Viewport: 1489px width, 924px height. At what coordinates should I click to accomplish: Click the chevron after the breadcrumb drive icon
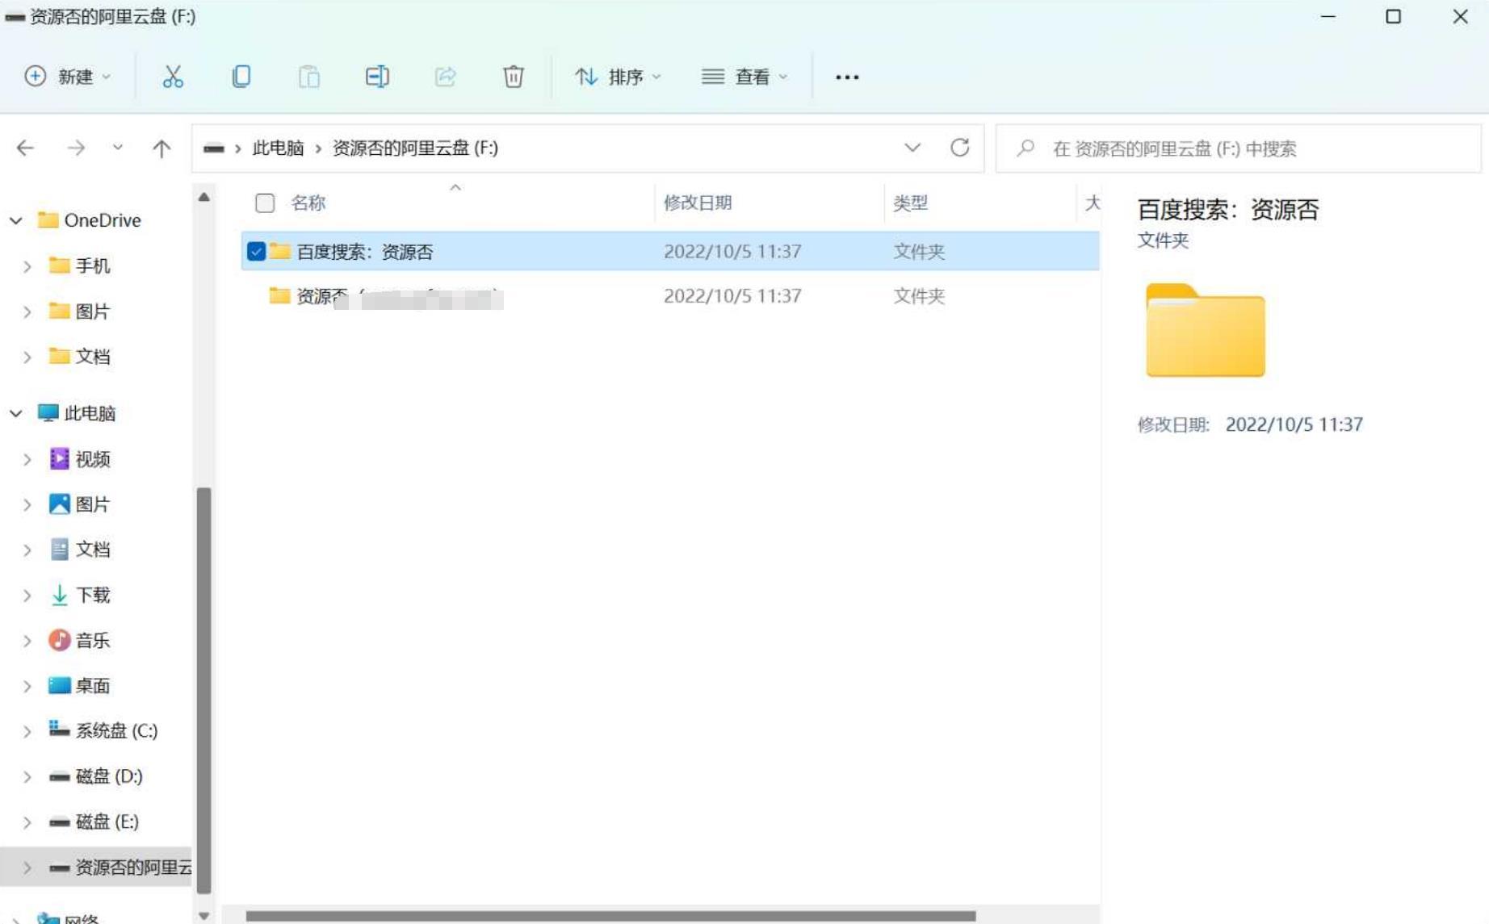click(x=238, y=148)
